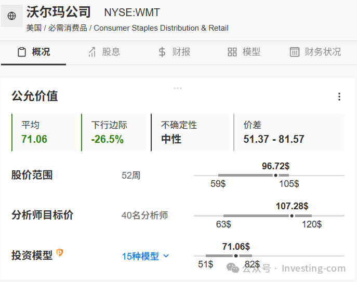Click the globe icon beside 沃尔玛公司

click(x=11, y=16)
